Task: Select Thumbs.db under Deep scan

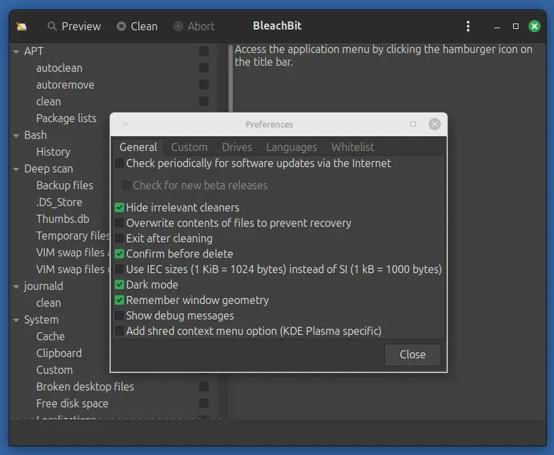Action: click(x=63, y=219)
